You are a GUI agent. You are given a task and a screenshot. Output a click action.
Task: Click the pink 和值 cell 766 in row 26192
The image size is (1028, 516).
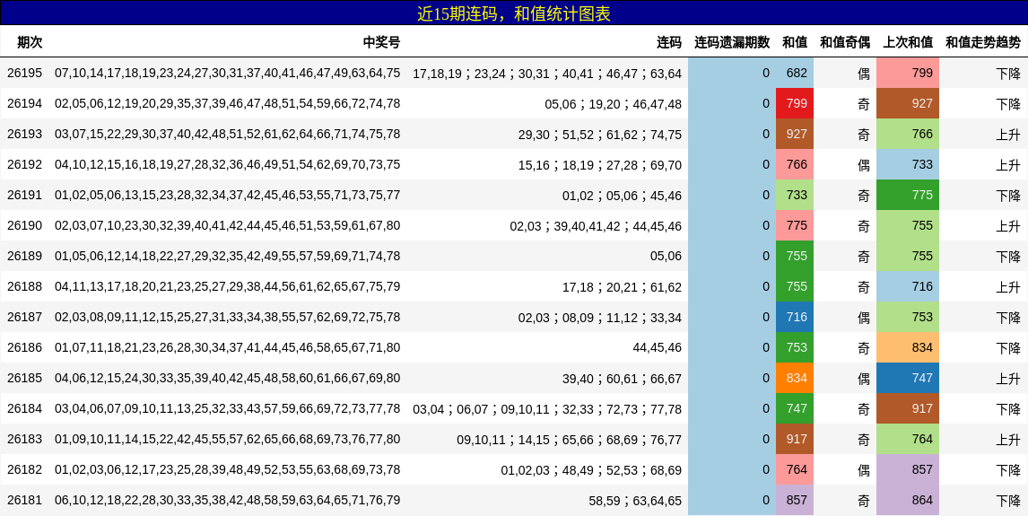coord(795,164)
